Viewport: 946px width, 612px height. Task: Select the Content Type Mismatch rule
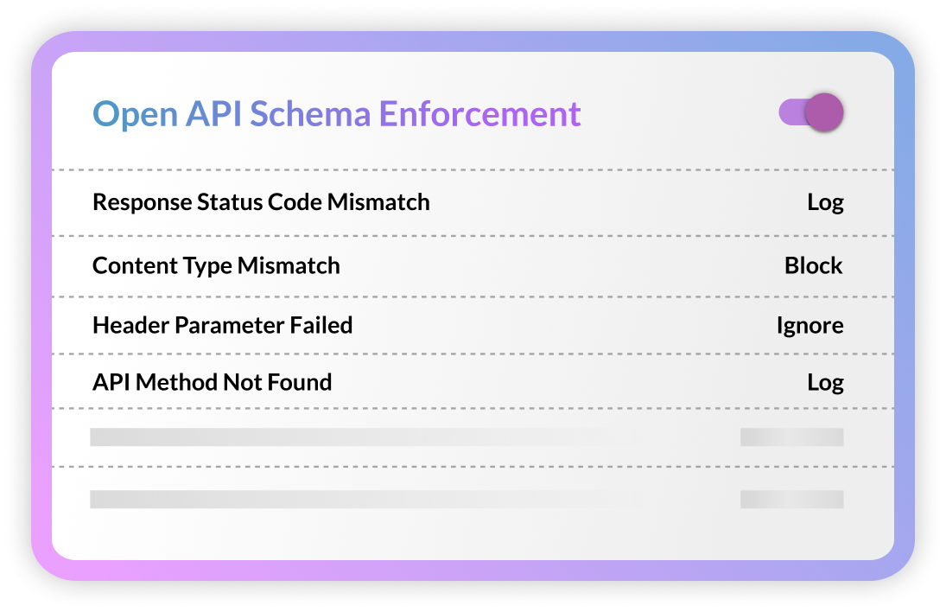tap(216, 266)
